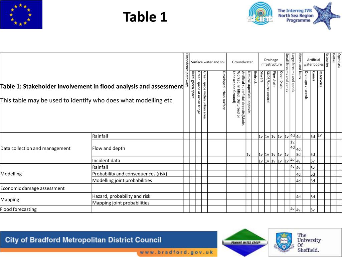Click the University of Sheffield crest
This screenshot has width=342, height=257.
point(284,242)
